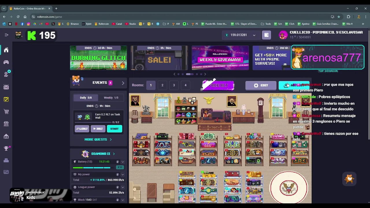The height and width of the screenshot is (208, 370).
Task: Open the Rollercoin bookmark
Action: pos(102,24)
